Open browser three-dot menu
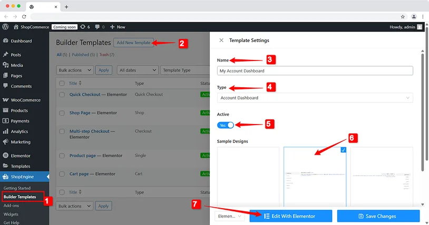The width and height of the screenshot is (429, 225). click(423, 17)
